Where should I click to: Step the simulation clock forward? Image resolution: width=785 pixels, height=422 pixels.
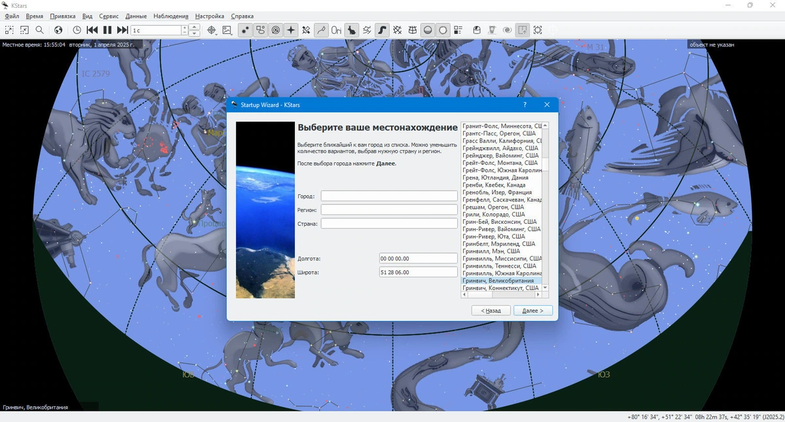(x=122, y=30)
